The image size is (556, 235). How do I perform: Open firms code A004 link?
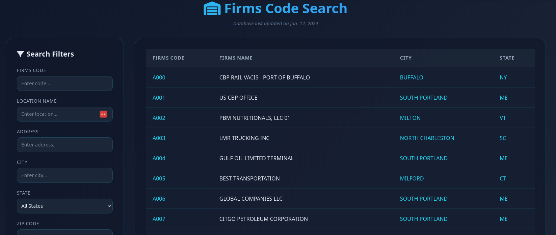click(x=159, y=158)
